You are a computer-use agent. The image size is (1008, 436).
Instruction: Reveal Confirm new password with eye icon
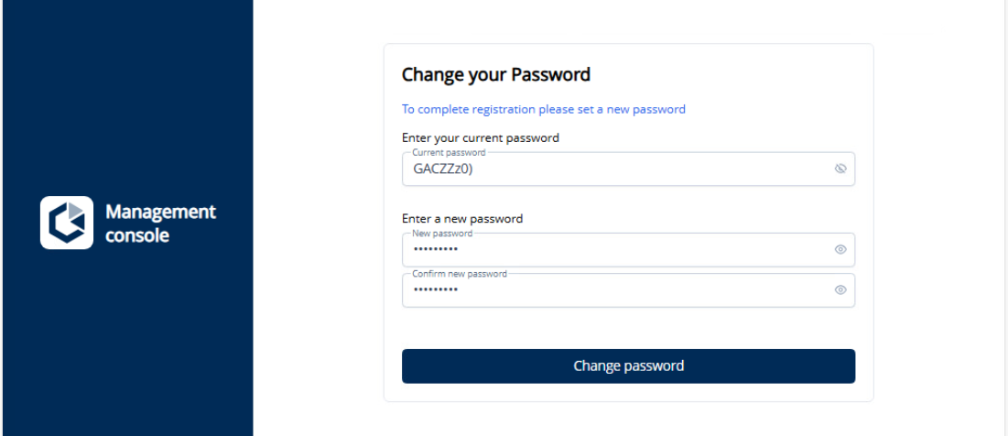click(x=840, y=289)
